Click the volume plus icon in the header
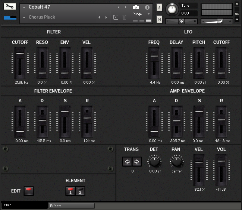Image resolution: width=242 pixels, height=210 pixels. [230, 22]
